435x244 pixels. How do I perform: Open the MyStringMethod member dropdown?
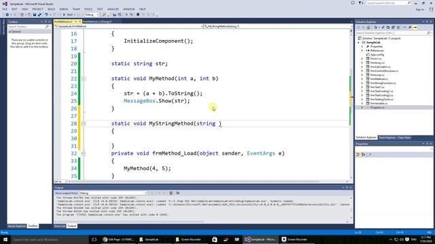(x=278, y=26)
